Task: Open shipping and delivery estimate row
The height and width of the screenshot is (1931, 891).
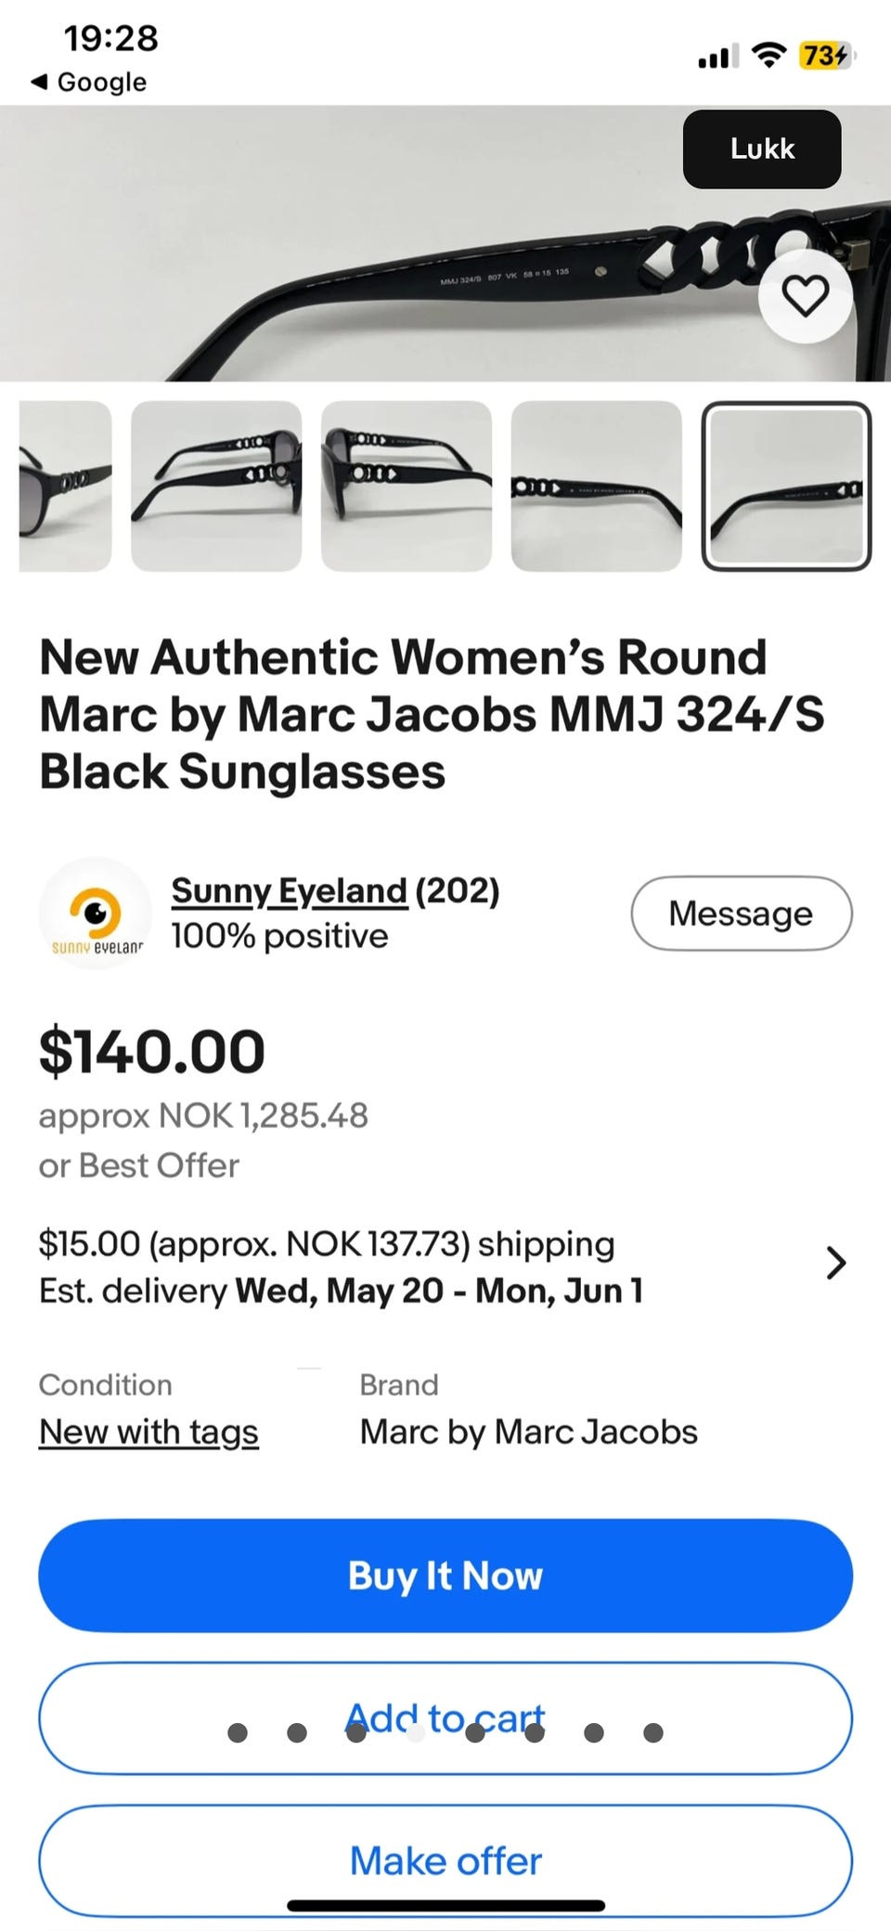Action: 445,1266
